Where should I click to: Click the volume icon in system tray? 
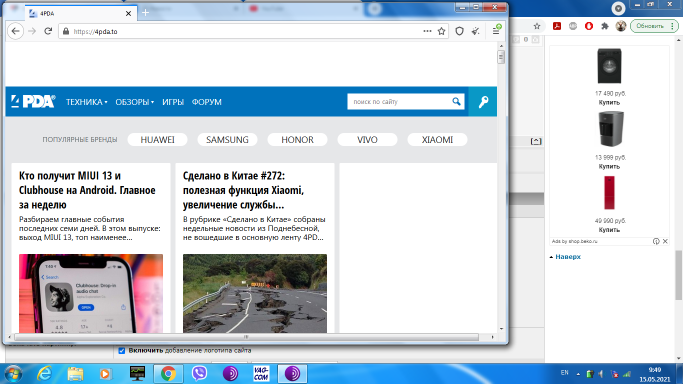pos(601,373)
